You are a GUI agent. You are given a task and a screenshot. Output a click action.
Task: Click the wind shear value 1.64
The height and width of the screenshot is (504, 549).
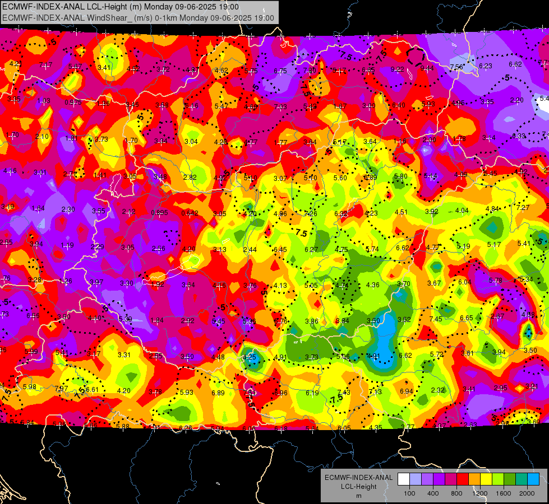click(38, 208)
